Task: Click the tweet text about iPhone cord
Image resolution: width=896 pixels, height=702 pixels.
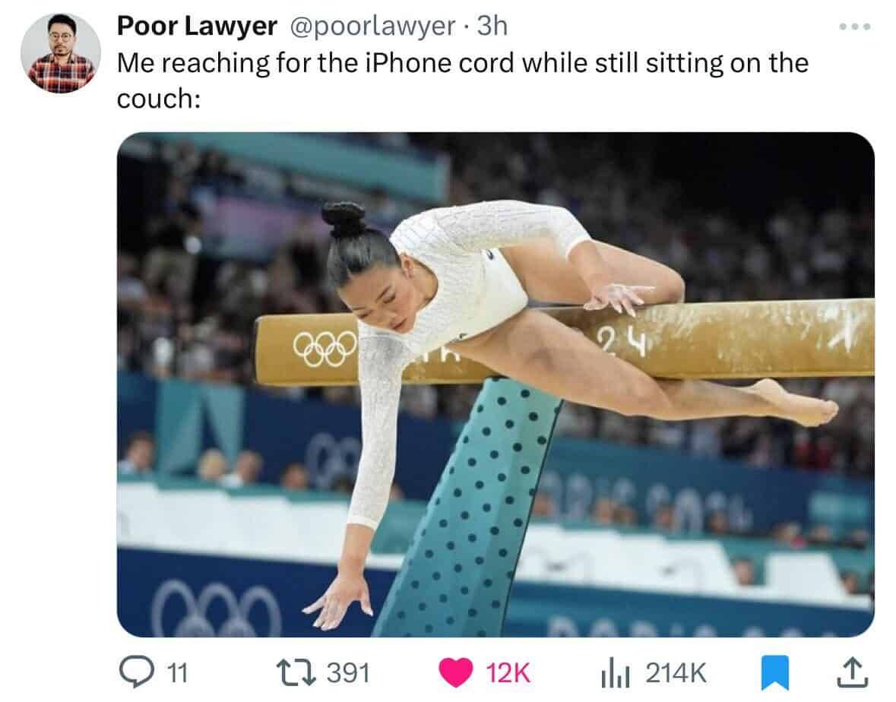Action: click(462, 81)
